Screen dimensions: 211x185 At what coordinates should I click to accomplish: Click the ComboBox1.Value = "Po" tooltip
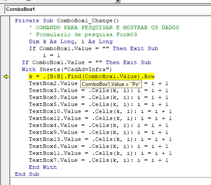[111, 84]
